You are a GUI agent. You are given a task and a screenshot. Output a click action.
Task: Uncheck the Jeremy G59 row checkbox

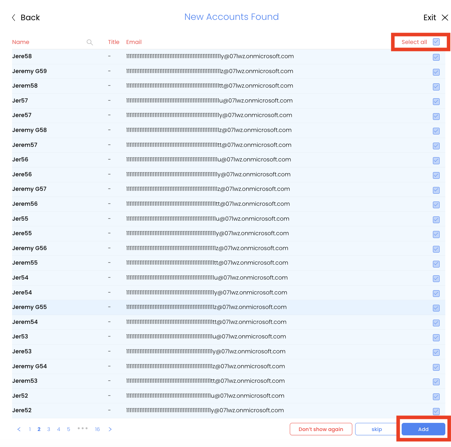tap(436, 72)
